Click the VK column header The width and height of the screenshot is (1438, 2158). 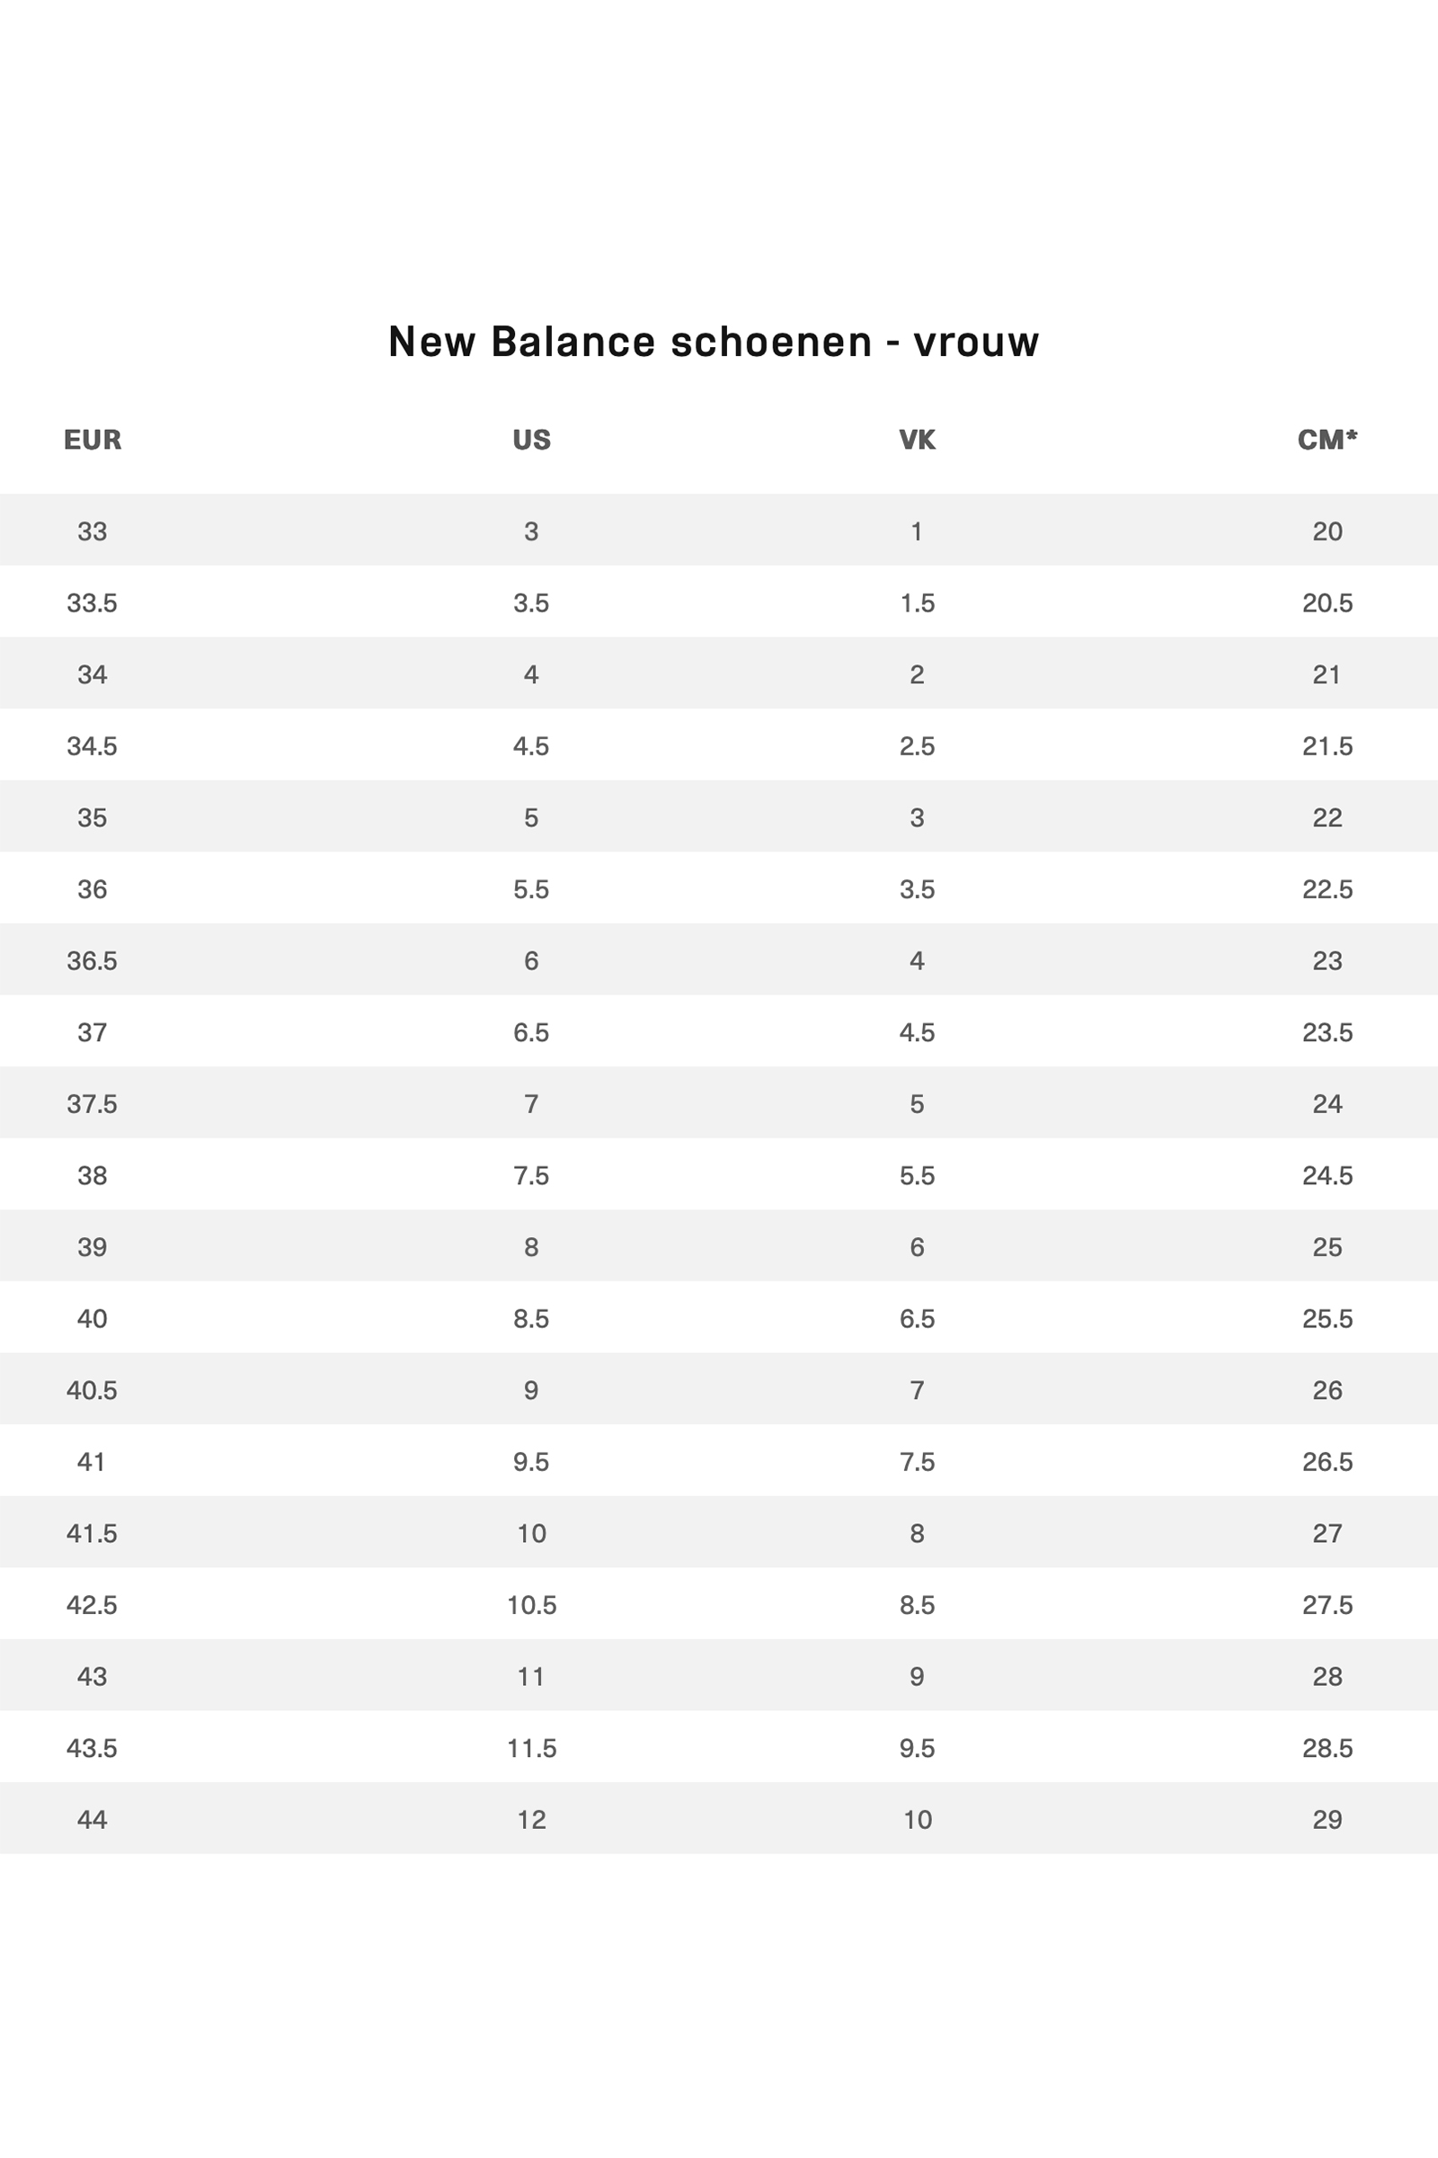[x=917, y=440]
